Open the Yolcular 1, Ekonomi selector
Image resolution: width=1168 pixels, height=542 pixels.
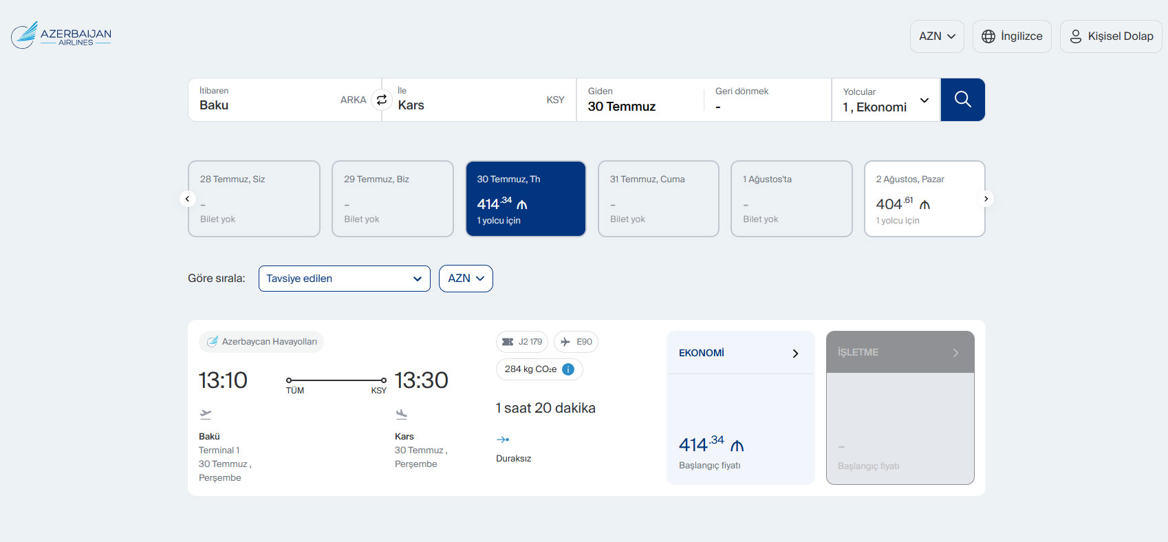coord(886,100)
